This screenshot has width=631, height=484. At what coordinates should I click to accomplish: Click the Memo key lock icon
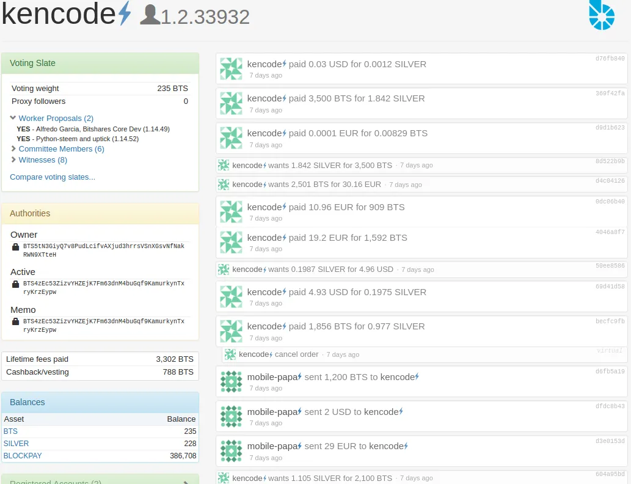coord(15,321)
